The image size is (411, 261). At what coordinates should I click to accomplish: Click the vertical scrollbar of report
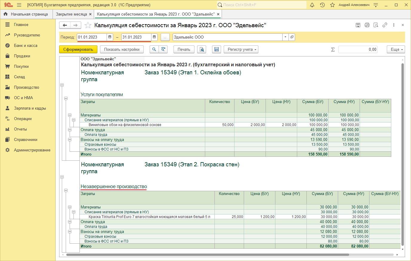[403, 154]
